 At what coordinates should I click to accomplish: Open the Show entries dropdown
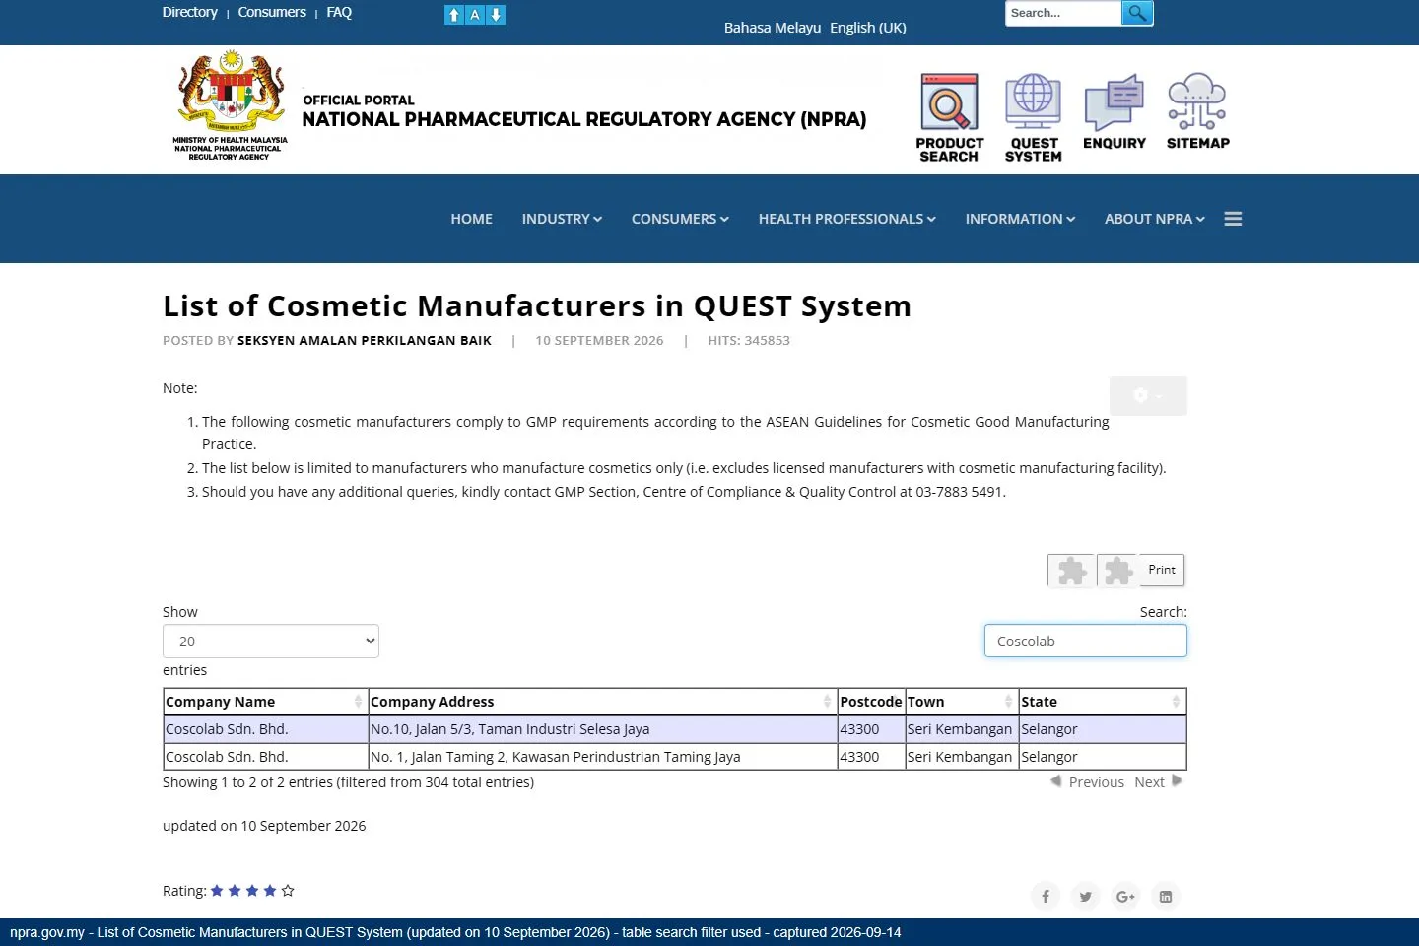[x=271, y=642]
